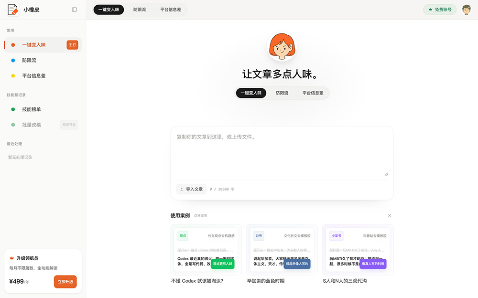Click the 小某书 label on third card
Screen dimensions: 478x298
click(x=337, y=236)
